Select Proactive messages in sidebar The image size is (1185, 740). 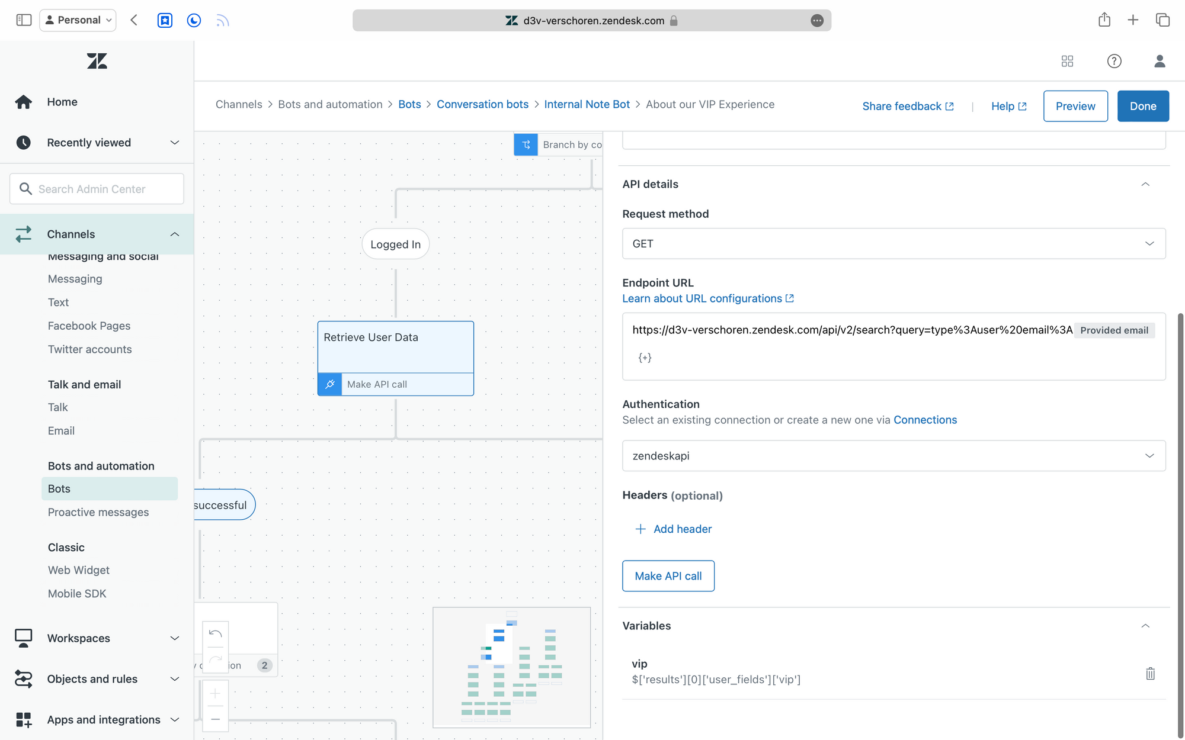coord(98,512)
